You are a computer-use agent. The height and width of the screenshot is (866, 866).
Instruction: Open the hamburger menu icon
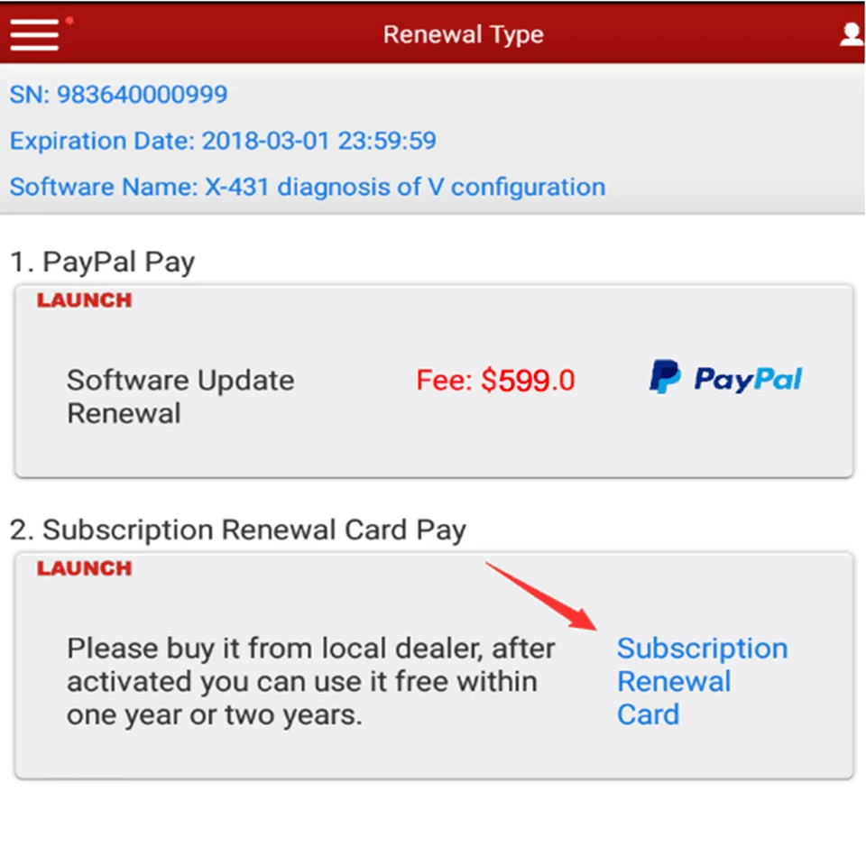coord(34,35)
